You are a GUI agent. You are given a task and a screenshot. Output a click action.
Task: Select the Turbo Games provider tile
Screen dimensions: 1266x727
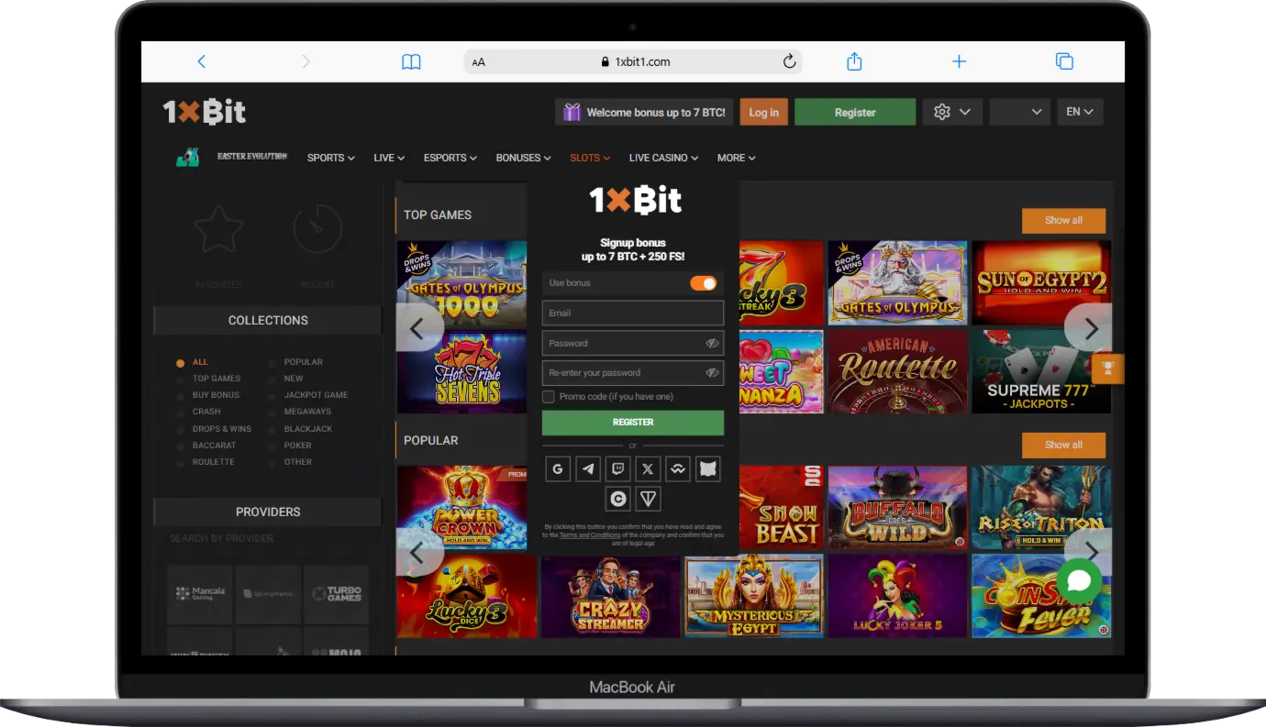click(336, 594)
